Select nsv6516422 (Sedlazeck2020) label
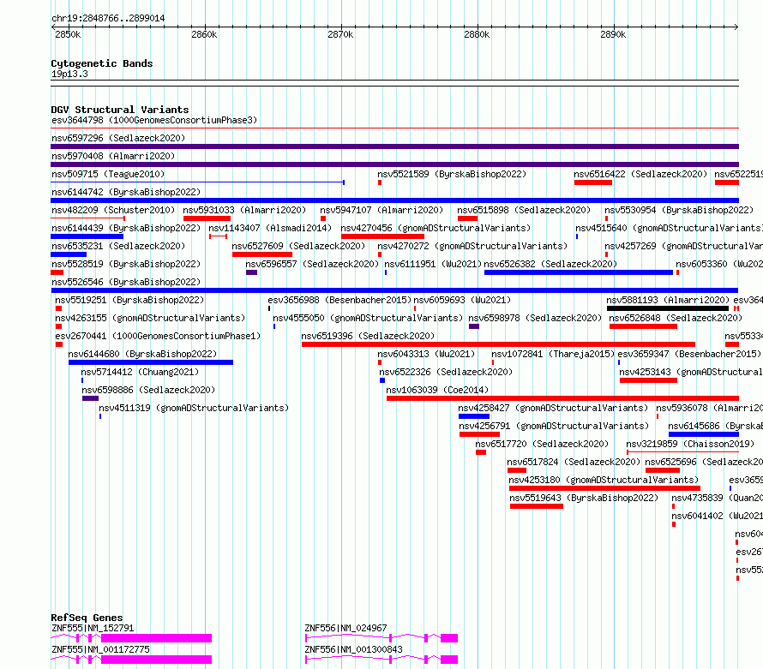The height and width of the screenshot is (669, 763). (640, 174)
